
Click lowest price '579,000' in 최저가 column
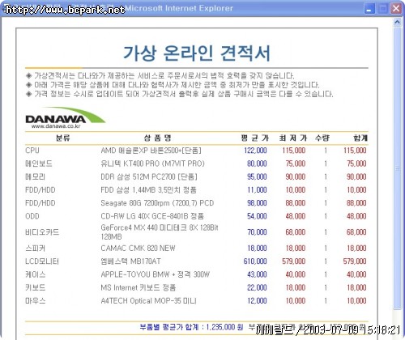click(x=294, y=261)
